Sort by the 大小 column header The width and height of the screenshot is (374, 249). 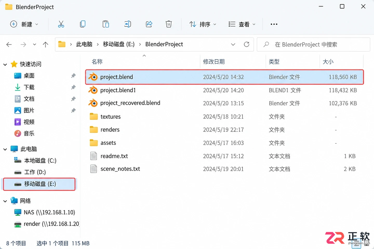(x=328, y=61)
